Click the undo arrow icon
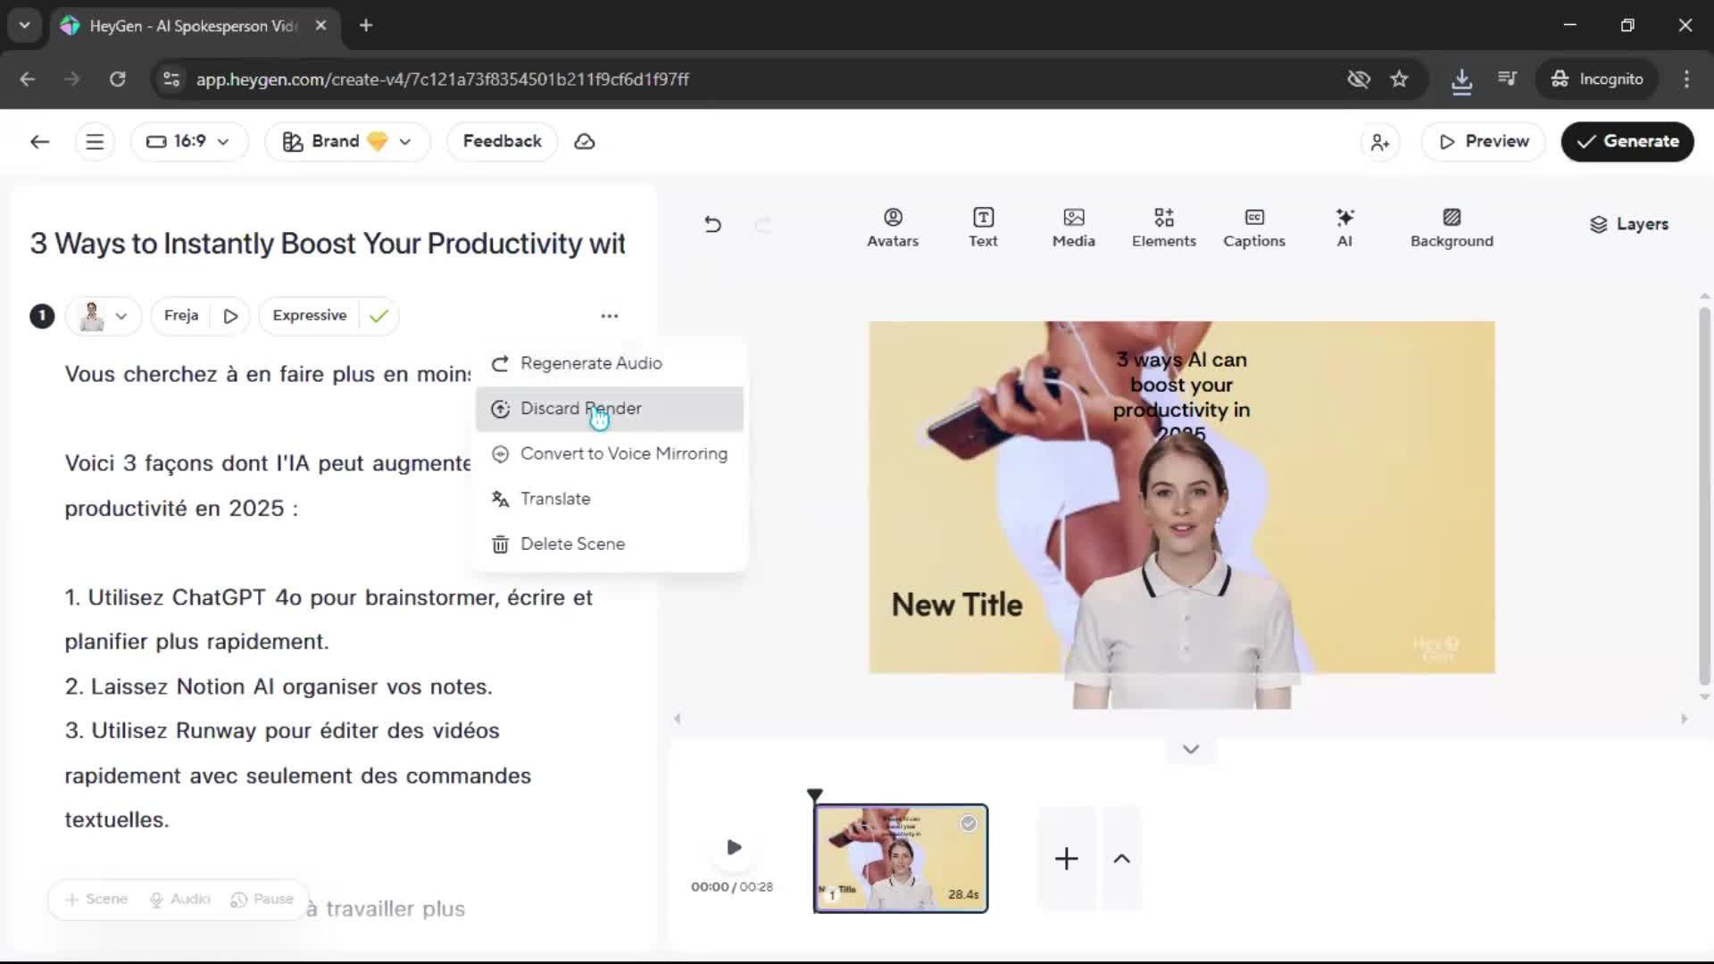 coord(712,224)
